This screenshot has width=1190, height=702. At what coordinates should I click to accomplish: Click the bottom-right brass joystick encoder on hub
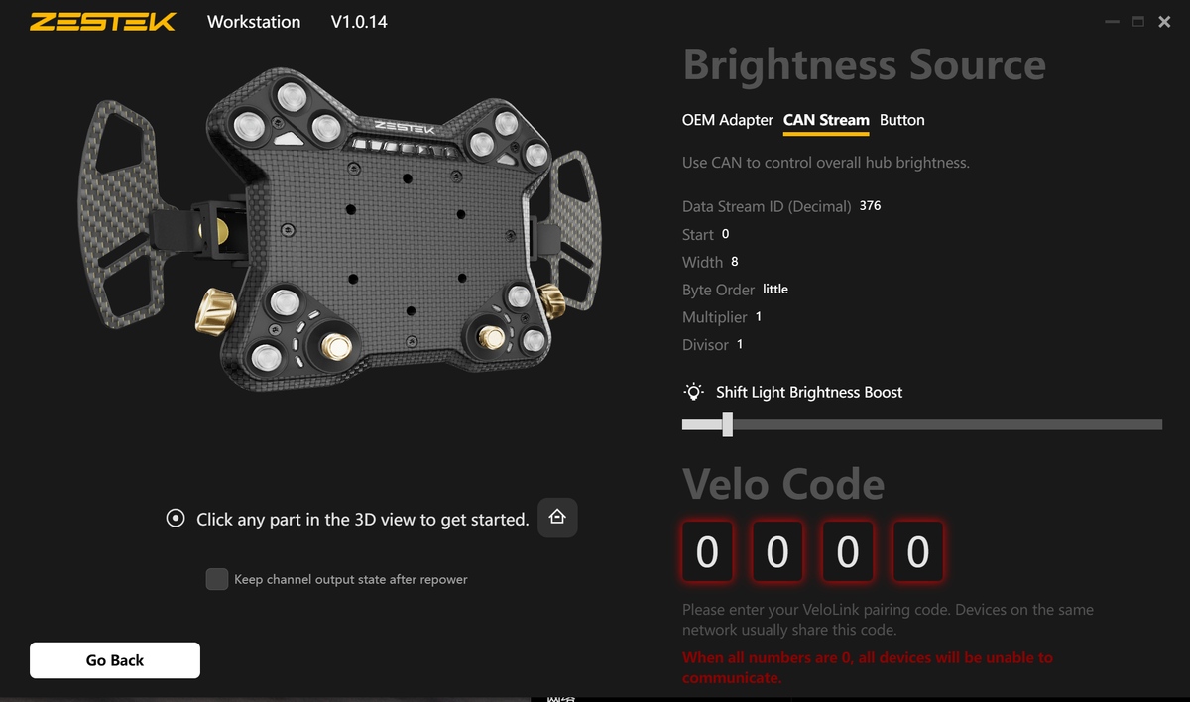click(x=490, y=338)
